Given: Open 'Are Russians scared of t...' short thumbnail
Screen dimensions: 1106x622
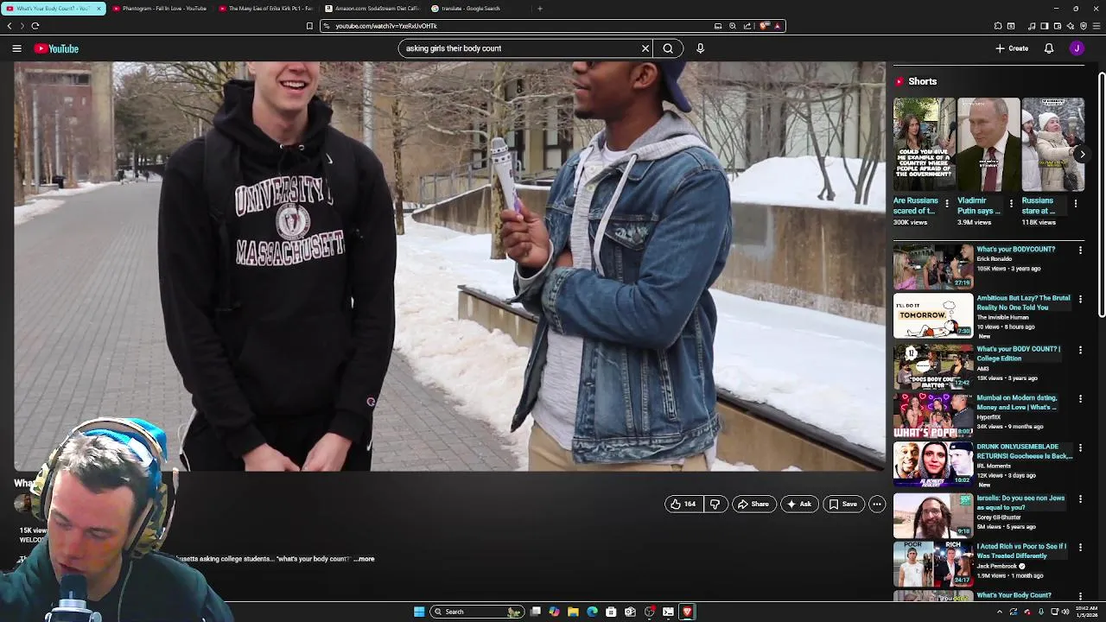Looking at the screenshot, I should coord(924,144).
